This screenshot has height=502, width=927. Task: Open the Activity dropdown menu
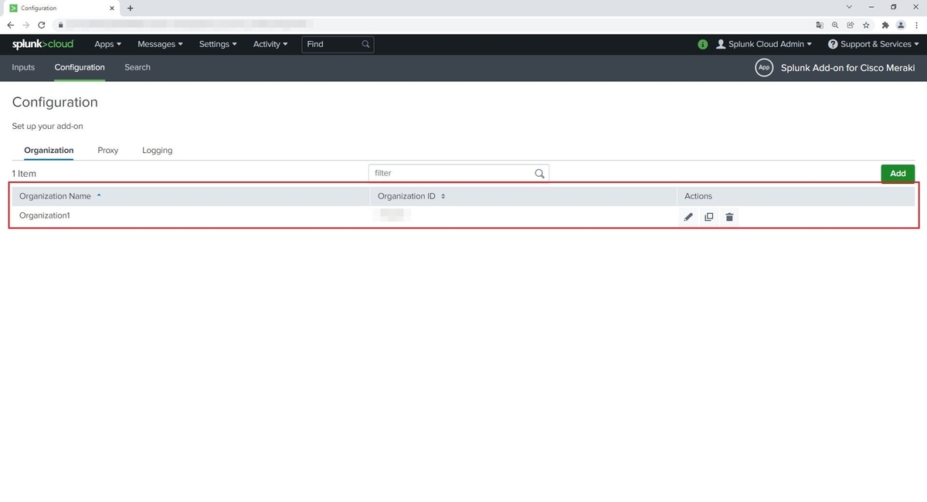tap(270, 44)
